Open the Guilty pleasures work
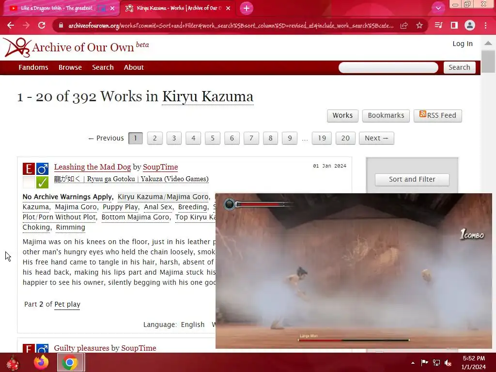This screenshot has width=496, height=372. coord(81,348)
